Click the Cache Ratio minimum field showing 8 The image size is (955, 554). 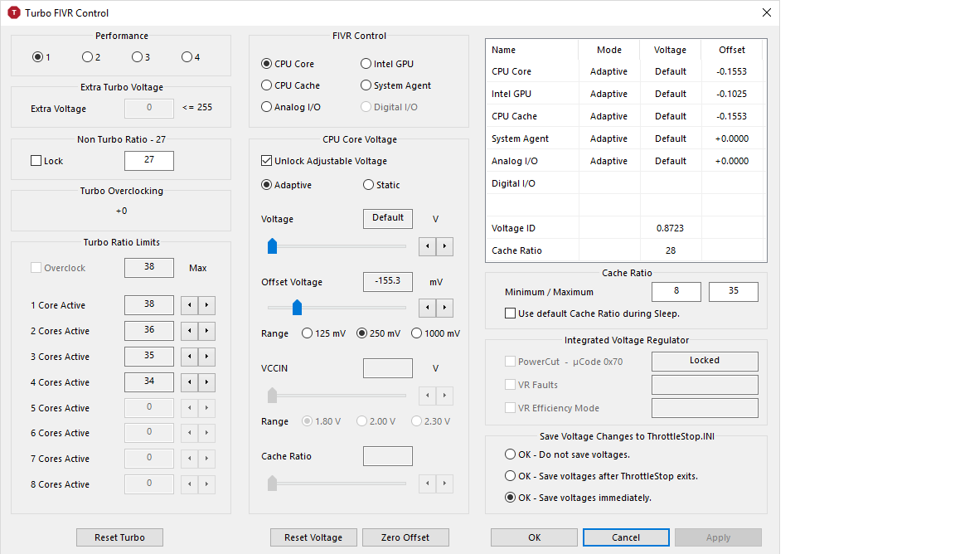tap(676, 291)
